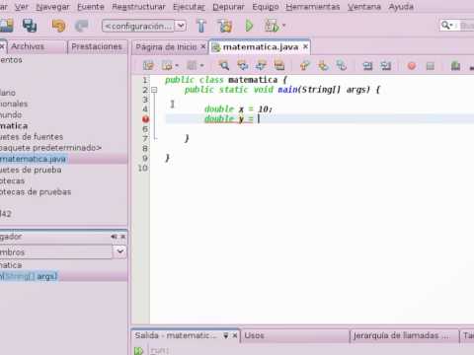
Task: Click the Next Bookmark icon
Action: pyautogui.click(x=323, y=66)
